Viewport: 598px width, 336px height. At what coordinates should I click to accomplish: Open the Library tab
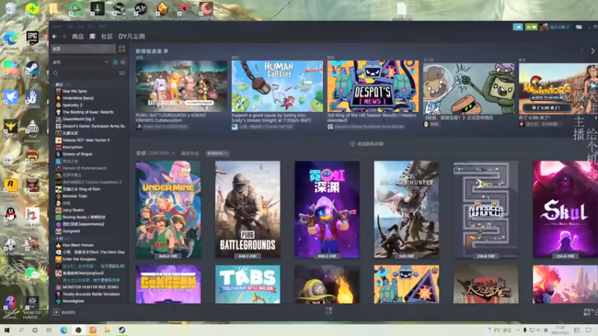click(92, 37)
